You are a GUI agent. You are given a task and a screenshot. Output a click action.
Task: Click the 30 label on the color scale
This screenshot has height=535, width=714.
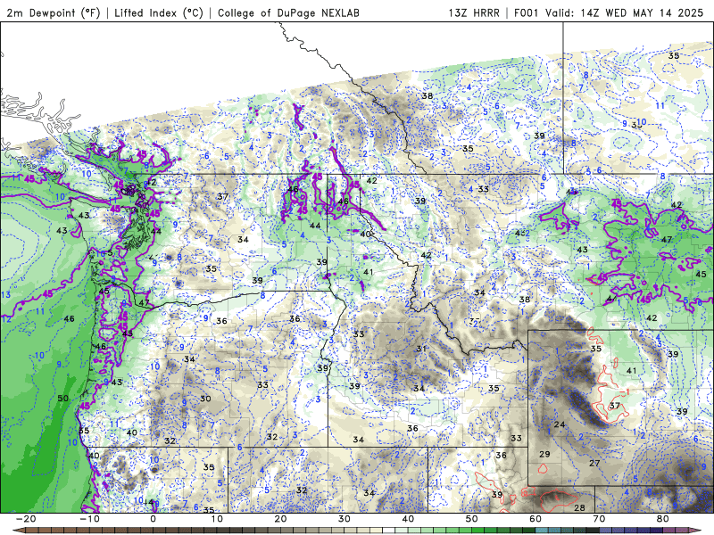coord(345,519)
